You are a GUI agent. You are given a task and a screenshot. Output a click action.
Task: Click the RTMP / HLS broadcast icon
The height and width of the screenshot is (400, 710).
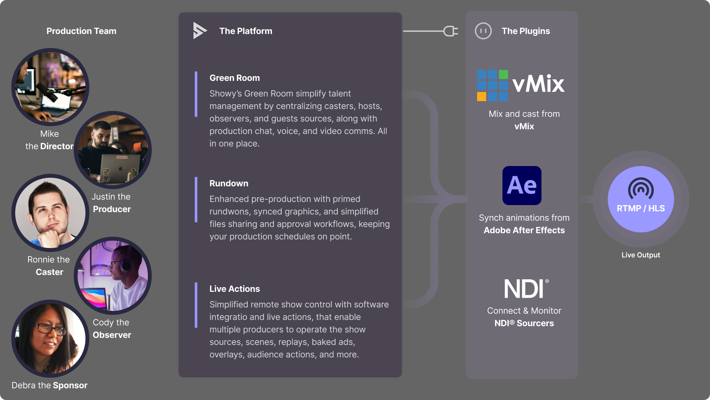point(641,189)
